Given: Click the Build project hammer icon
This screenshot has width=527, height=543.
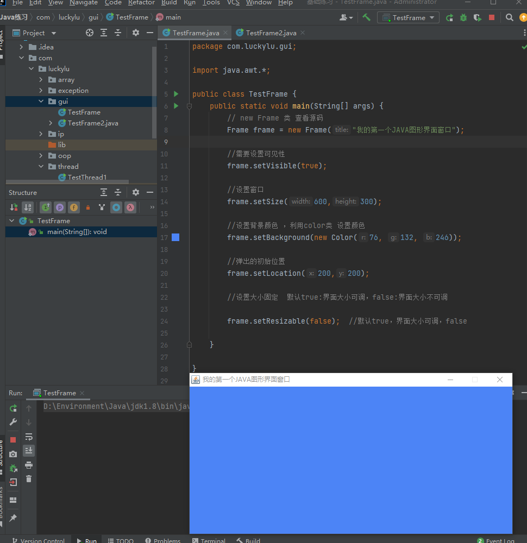Looking at the screenshot, I should pos(366,17).
